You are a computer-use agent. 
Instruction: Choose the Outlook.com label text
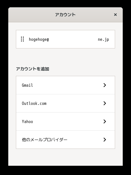point(34,103)
